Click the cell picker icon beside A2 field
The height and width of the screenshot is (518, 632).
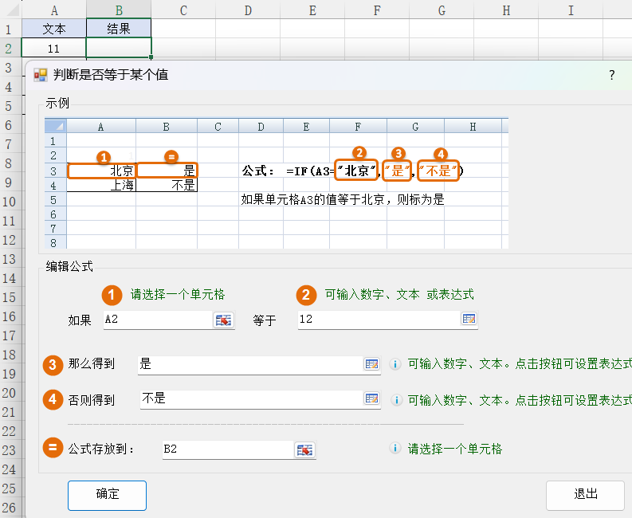(x=222, y=320)
